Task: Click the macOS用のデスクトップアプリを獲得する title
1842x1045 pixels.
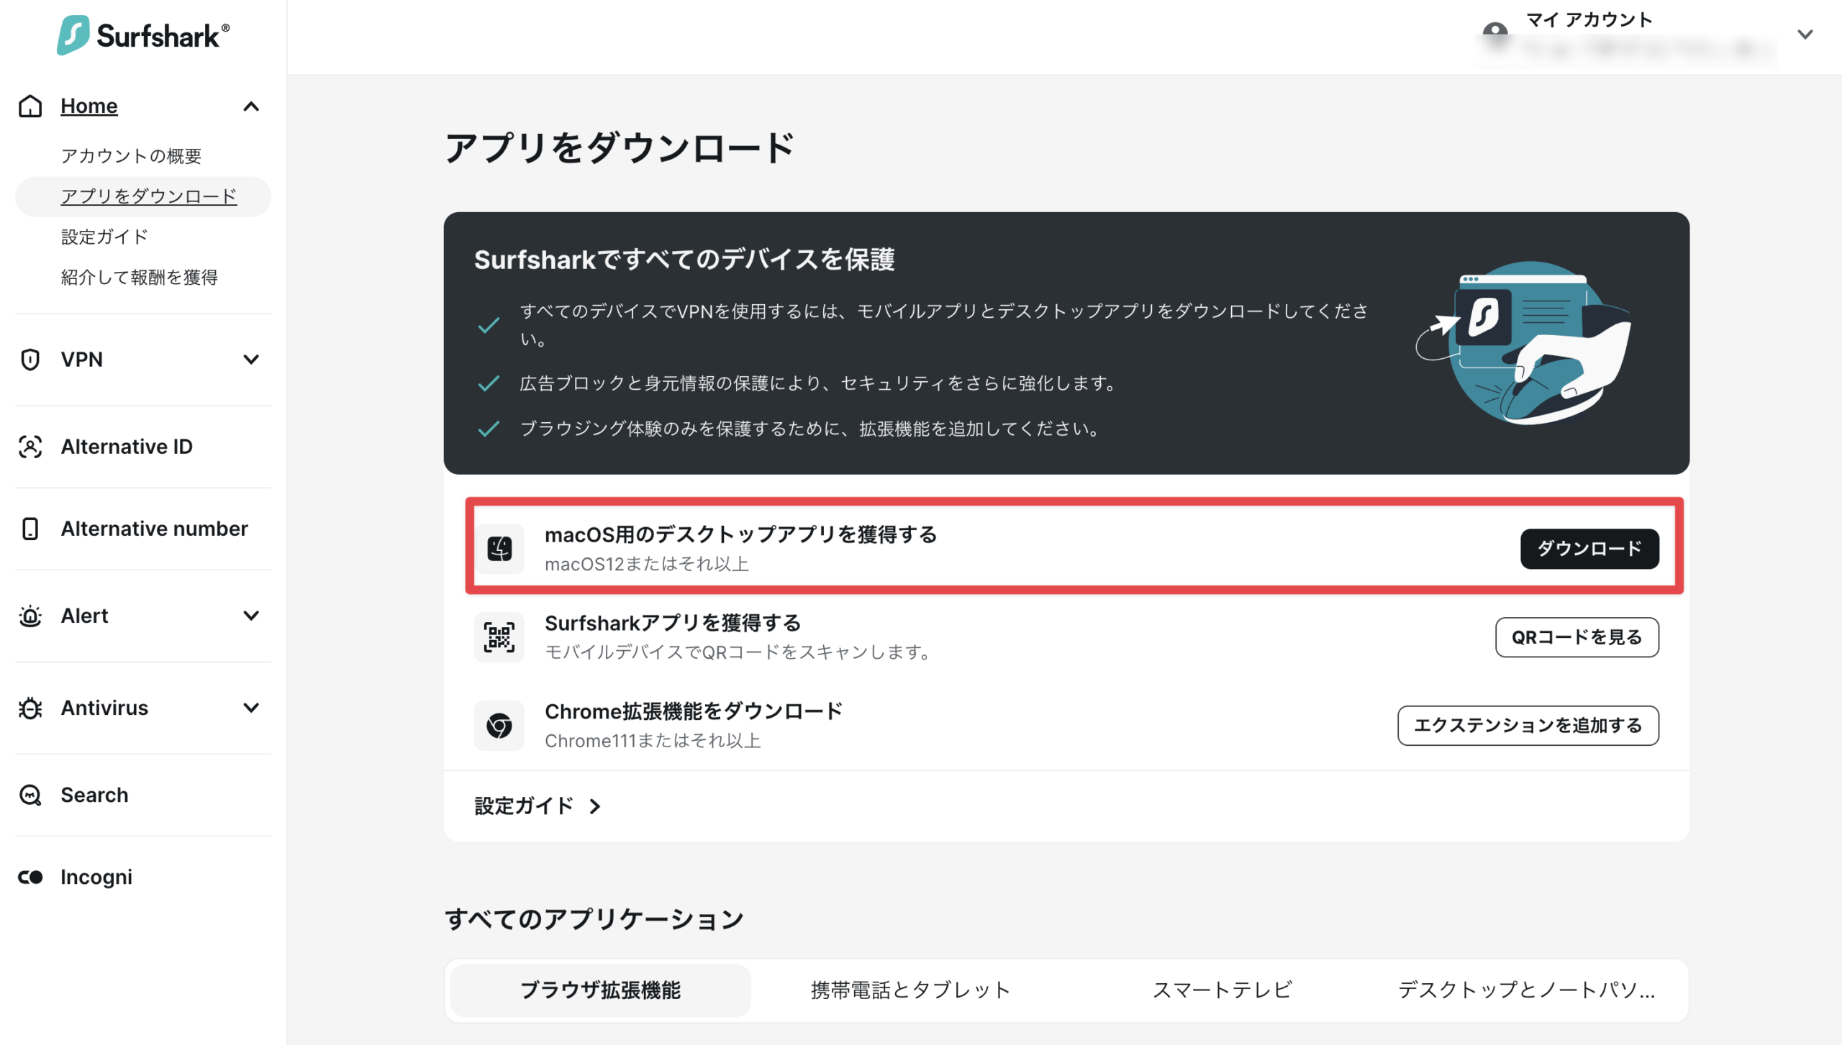Action: (x=741, y=534)
